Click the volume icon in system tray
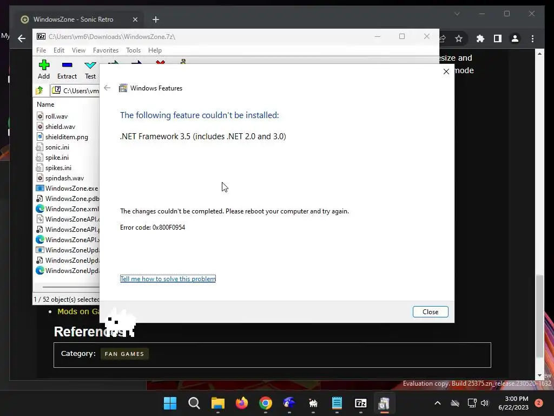 coord(485,403)
